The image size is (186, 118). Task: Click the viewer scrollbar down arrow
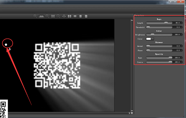click(x=132, y=111)
